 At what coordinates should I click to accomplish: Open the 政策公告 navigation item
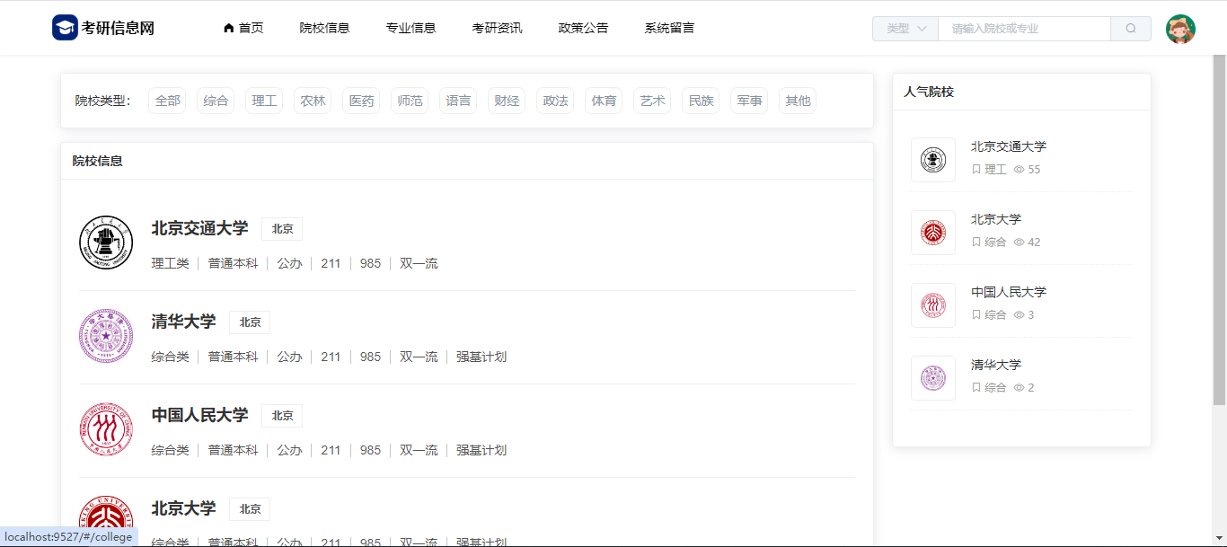click(x=583, y=28)
